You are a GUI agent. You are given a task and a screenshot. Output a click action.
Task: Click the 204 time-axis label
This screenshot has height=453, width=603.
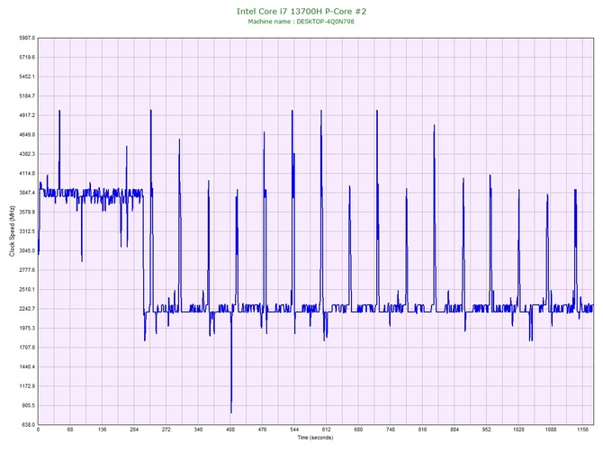tap(134, 430)
